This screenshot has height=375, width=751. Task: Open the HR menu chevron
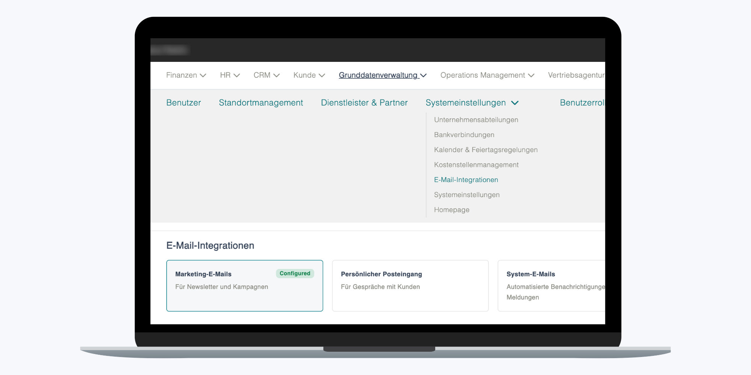tap(237, 75)
